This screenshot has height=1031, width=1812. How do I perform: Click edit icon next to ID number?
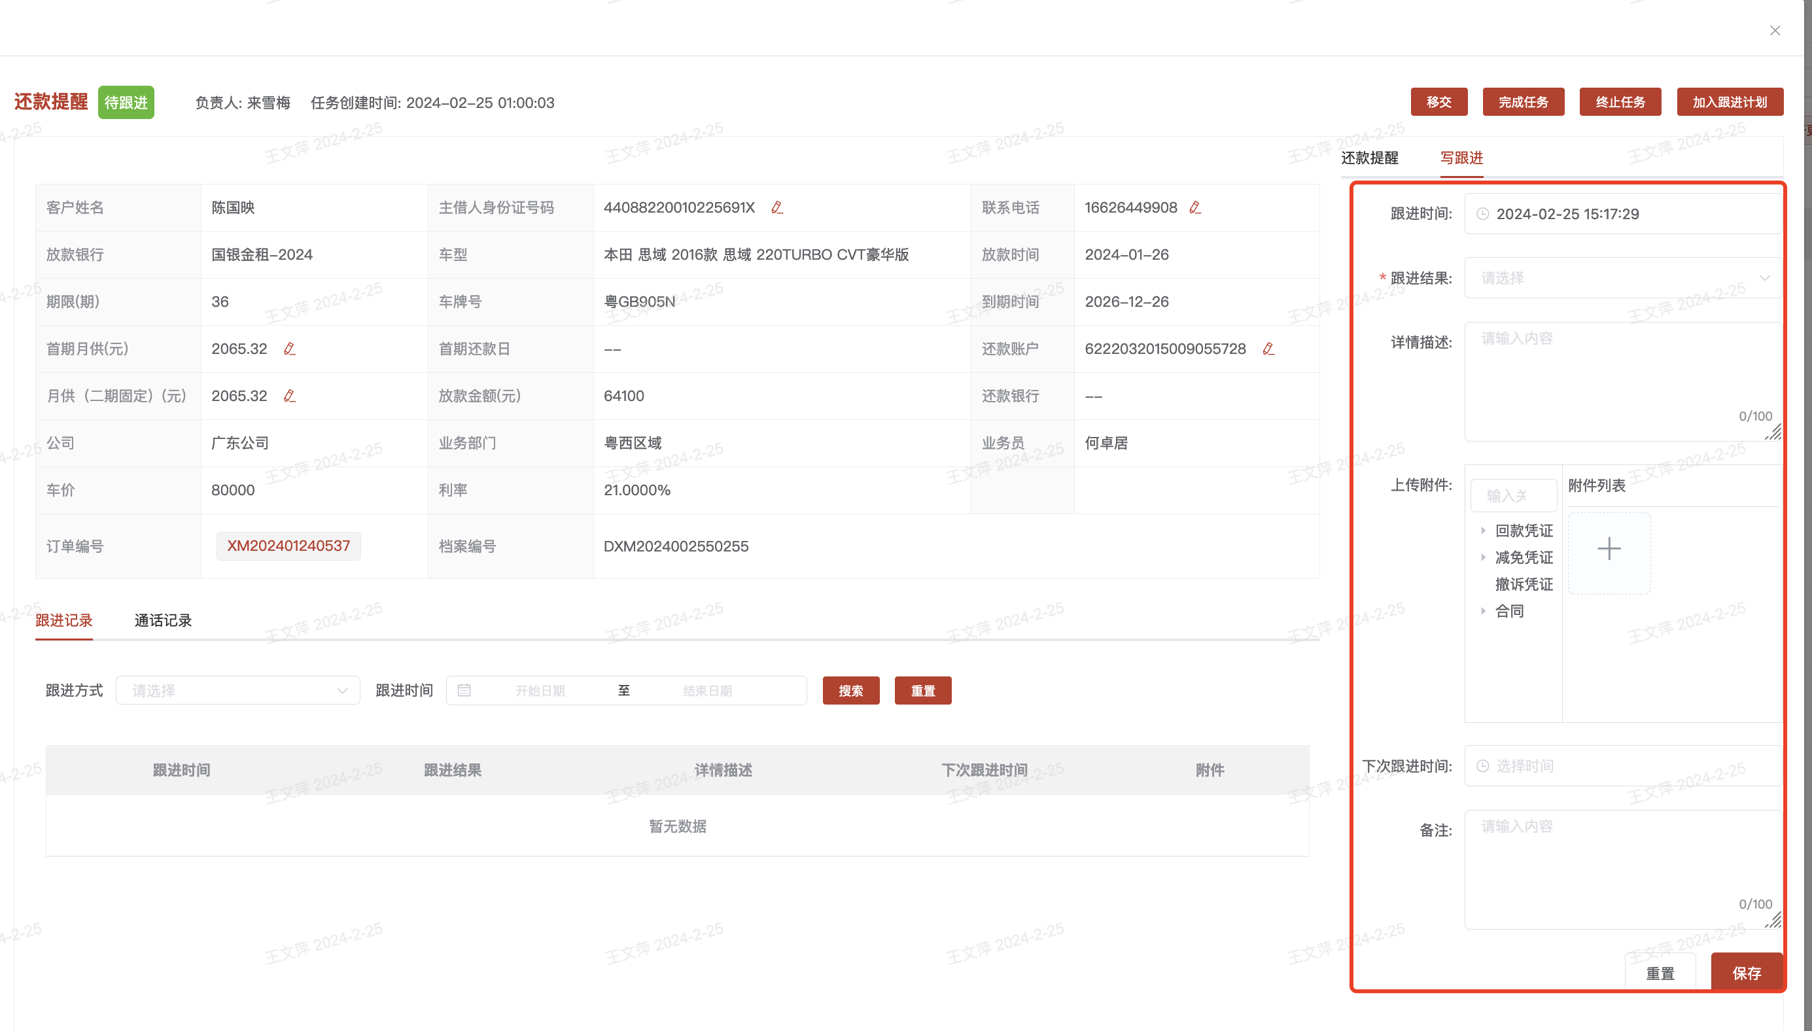[x=776, y=207]
